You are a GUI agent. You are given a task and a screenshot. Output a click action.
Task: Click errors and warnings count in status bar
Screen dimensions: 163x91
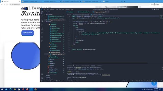(52, 81)
